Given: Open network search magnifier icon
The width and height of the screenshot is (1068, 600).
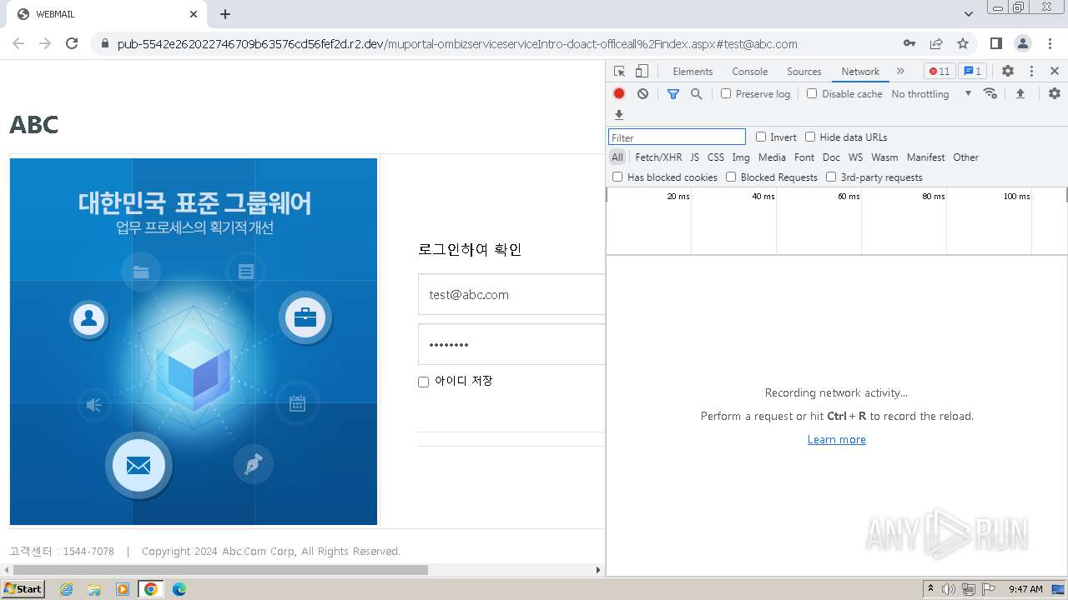Looking at the screenshot, I should pos(696,93).
